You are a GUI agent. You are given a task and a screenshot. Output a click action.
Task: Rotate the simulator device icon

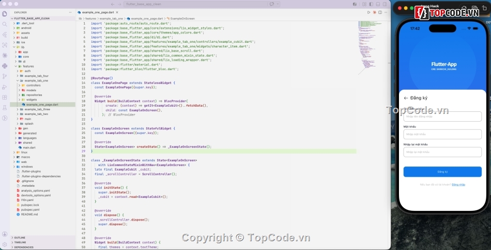point(484,8)
